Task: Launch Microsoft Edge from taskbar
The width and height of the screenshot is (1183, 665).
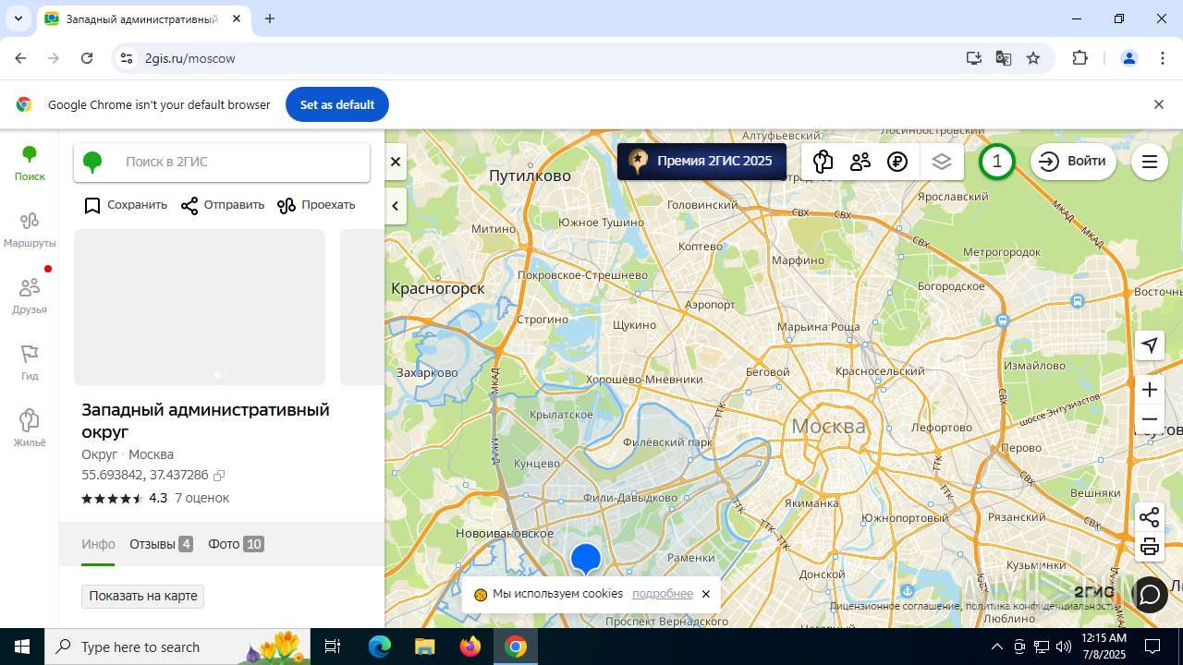Action: coord(380,647)
